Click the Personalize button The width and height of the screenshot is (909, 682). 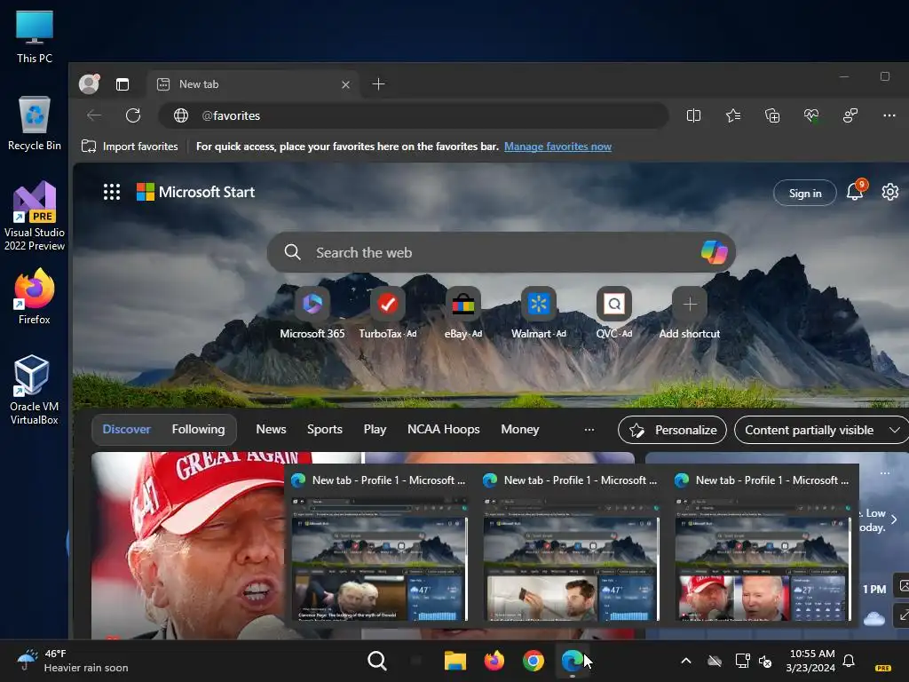673,430
